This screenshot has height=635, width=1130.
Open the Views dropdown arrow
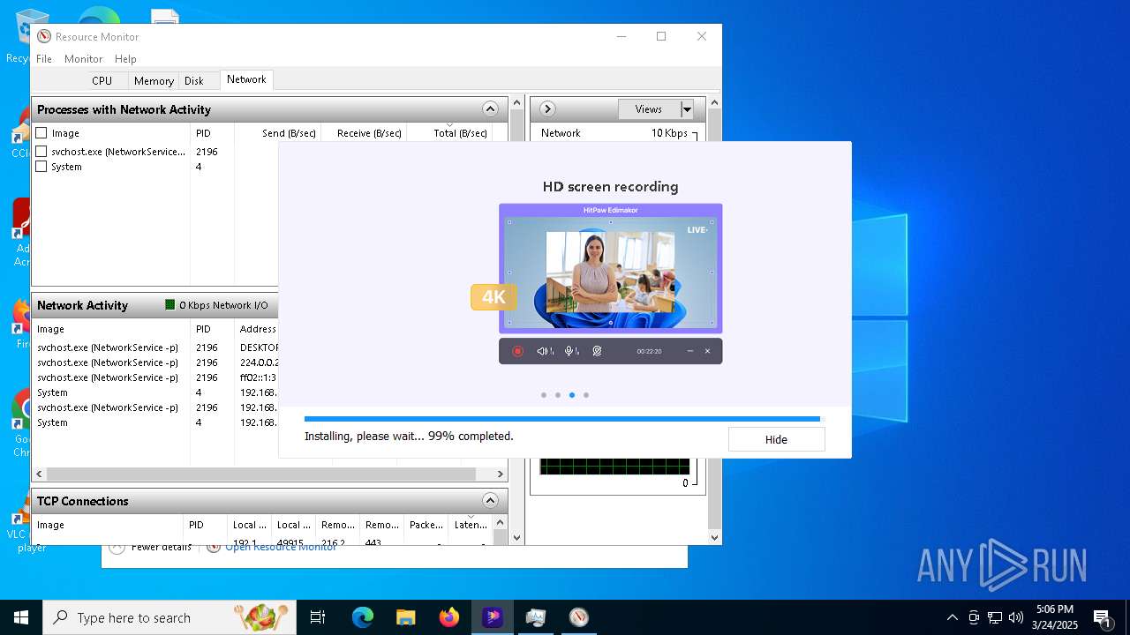[x=687, y=109]
